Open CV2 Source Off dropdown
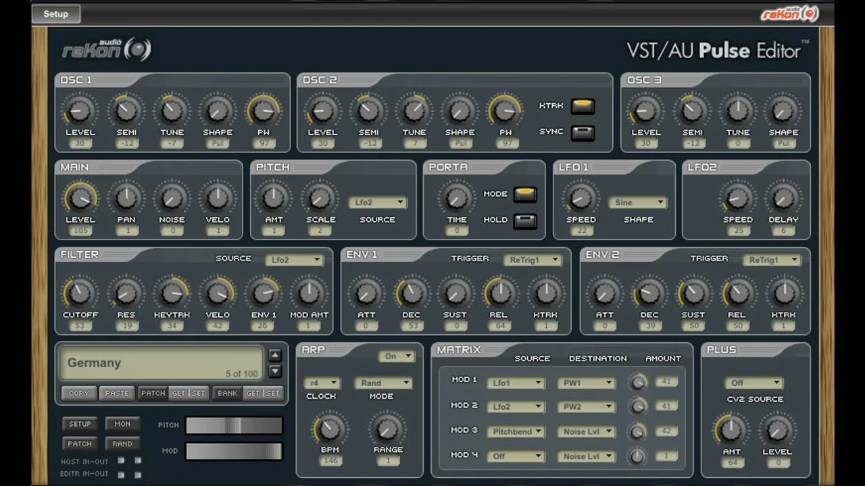The height and width of the screenshot is (486, 865). (x=754, y=383)
